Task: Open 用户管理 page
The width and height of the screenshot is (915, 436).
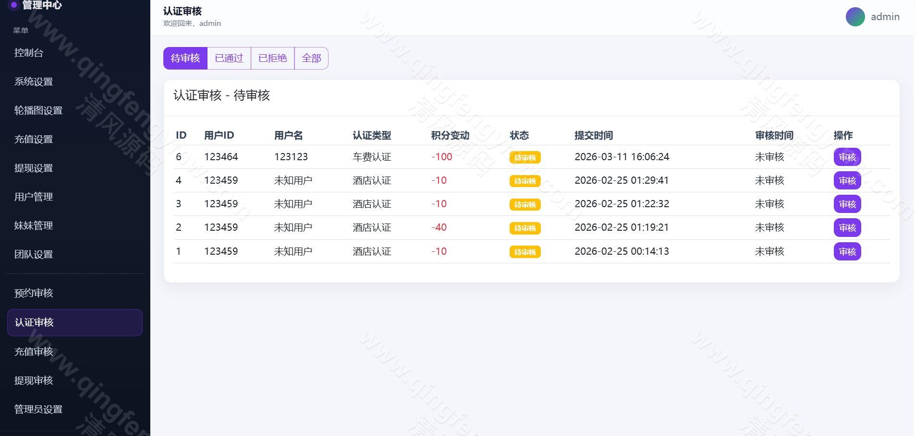Action: [x=75, y=197]
